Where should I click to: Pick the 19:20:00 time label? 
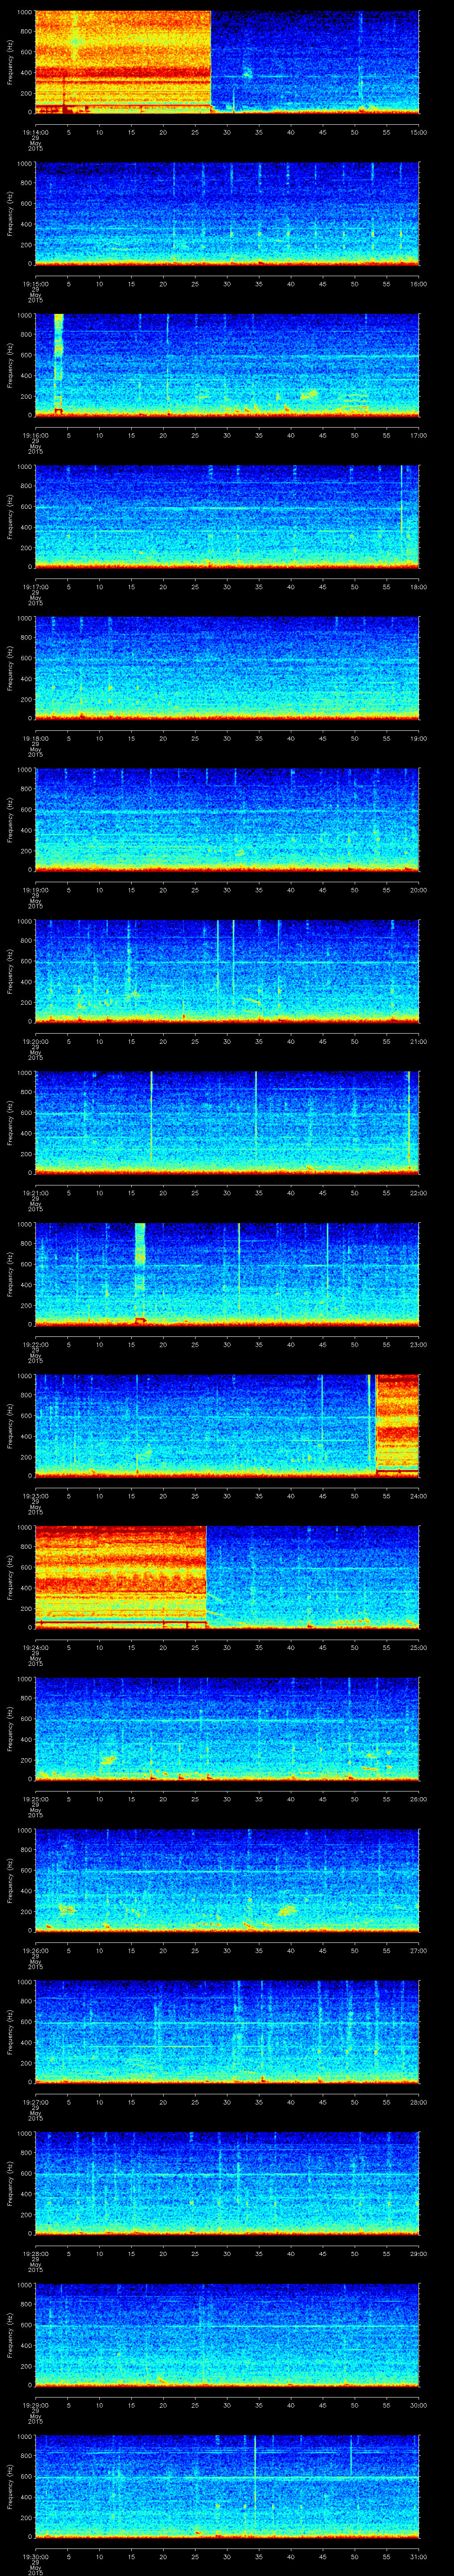(35, 1041)
